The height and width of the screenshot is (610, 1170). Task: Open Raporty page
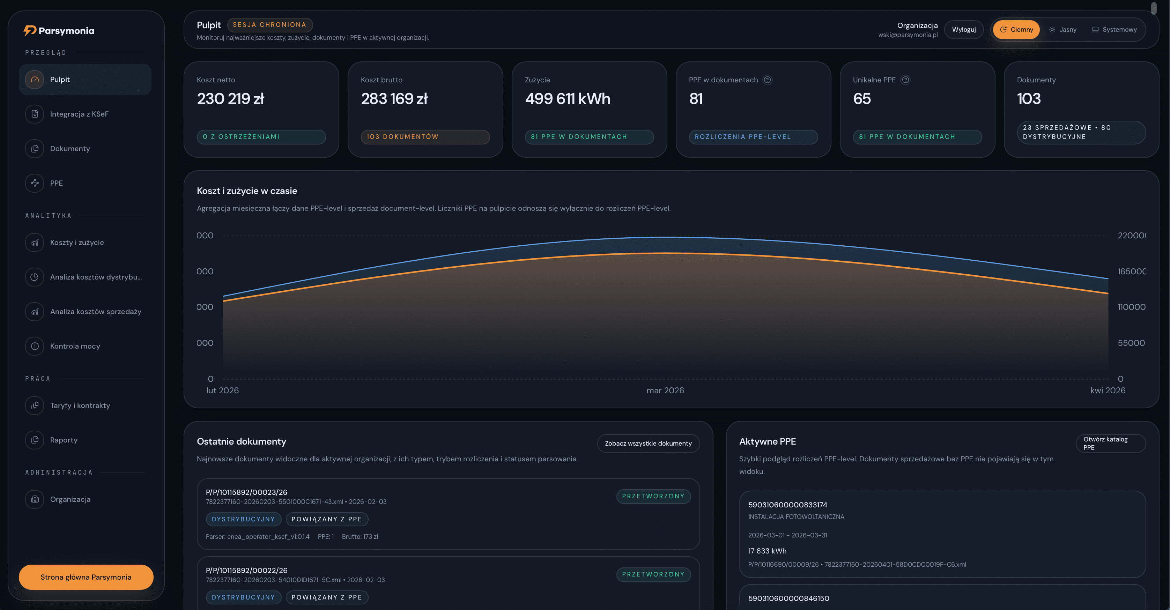(x=85, y=440)
